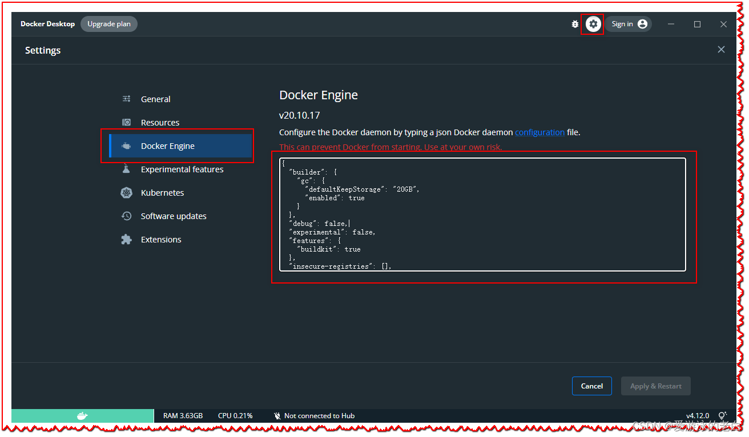Minimize the Docker Desktop window

[x=671, y=24]
